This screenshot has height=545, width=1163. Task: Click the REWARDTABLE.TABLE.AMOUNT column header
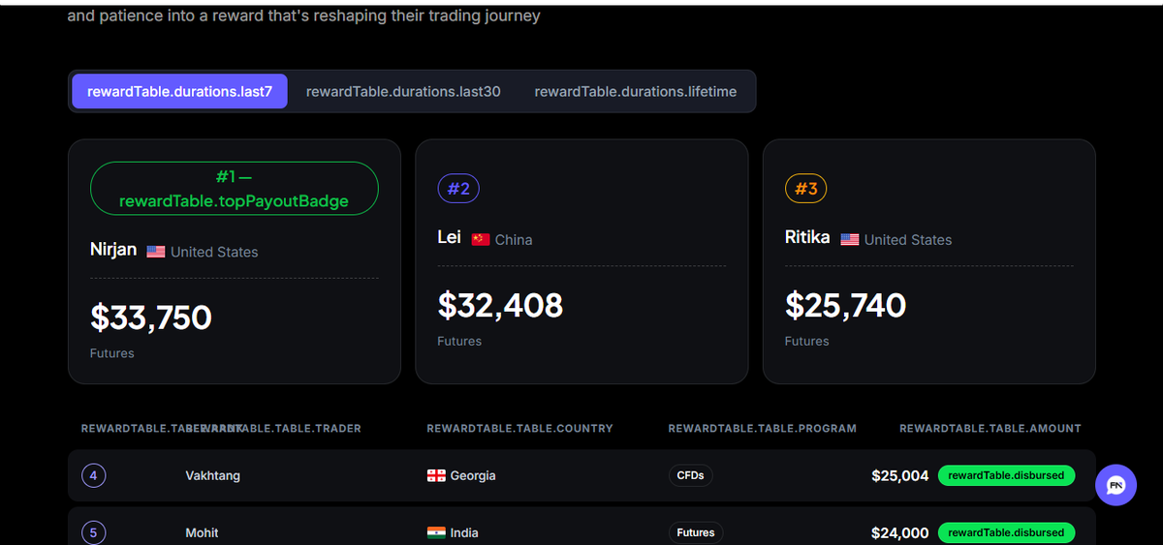990,428
